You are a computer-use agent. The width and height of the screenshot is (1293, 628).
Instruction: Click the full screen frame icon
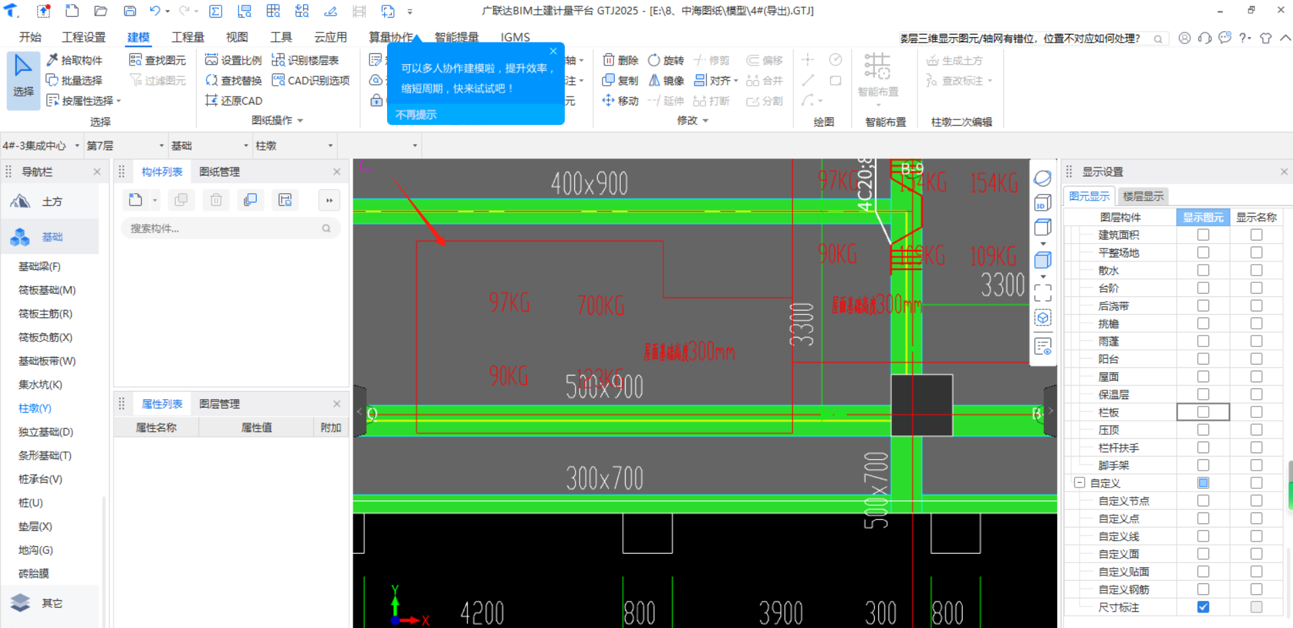1042,292
